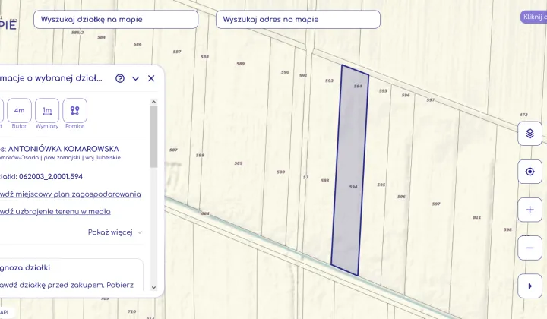
Task: Select the Bufor 4m tool
Action: click(20, 112)
